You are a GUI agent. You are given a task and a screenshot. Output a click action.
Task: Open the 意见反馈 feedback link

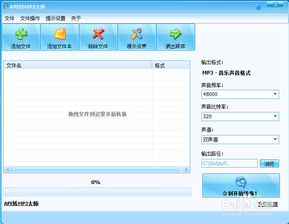coord(268,204)
